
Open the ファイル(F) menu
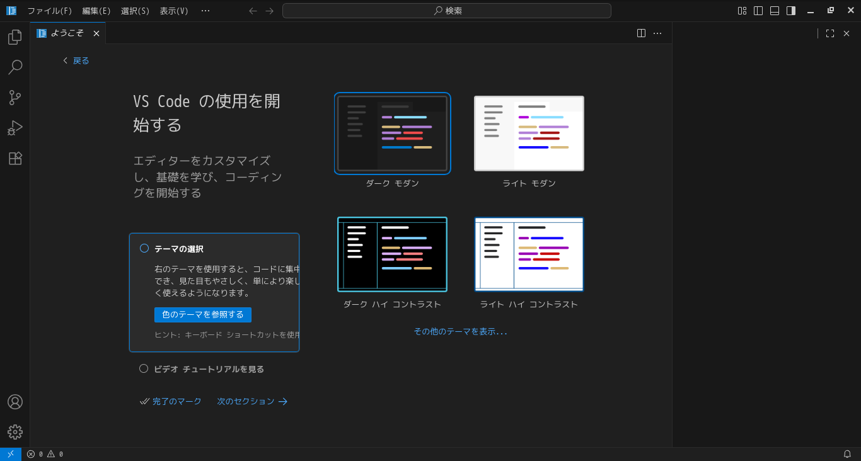pos(49,11)
